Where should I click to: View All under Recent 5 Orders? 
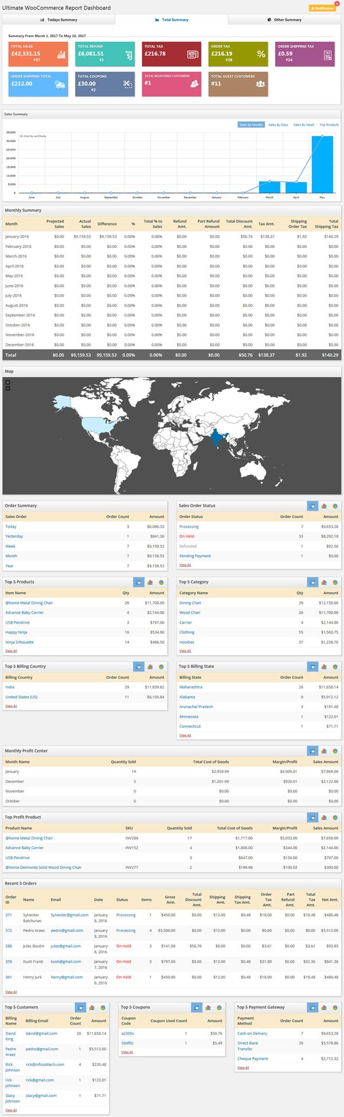click(x=11, y=992)
